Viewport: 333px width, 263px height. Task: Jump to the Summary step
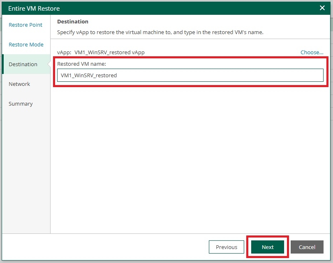[21, 104]
